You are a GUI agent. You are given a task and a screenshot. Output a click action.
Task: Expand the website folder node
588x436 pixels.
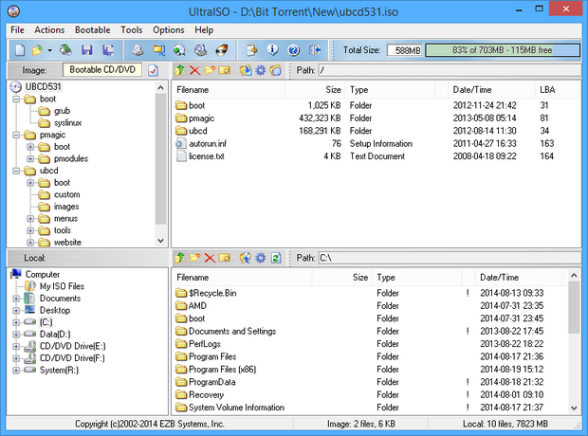[x=30, y=243]
